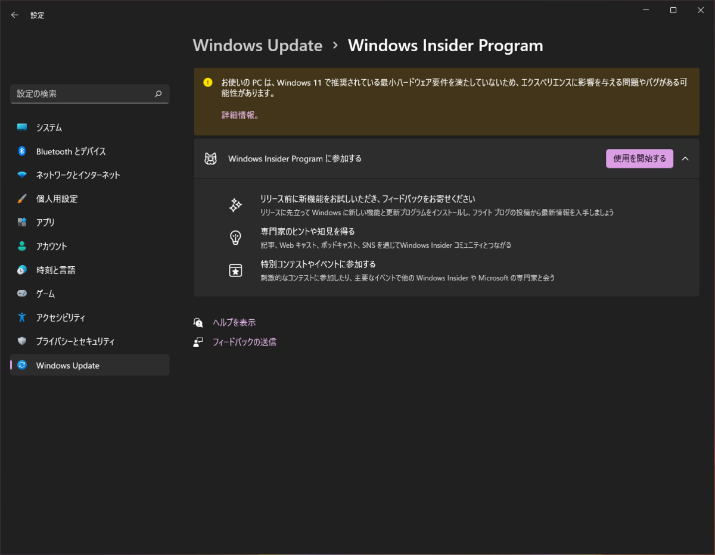This screenshot has width=715, height=555.
Task: Go to アプリ settings
Action: 89,223
